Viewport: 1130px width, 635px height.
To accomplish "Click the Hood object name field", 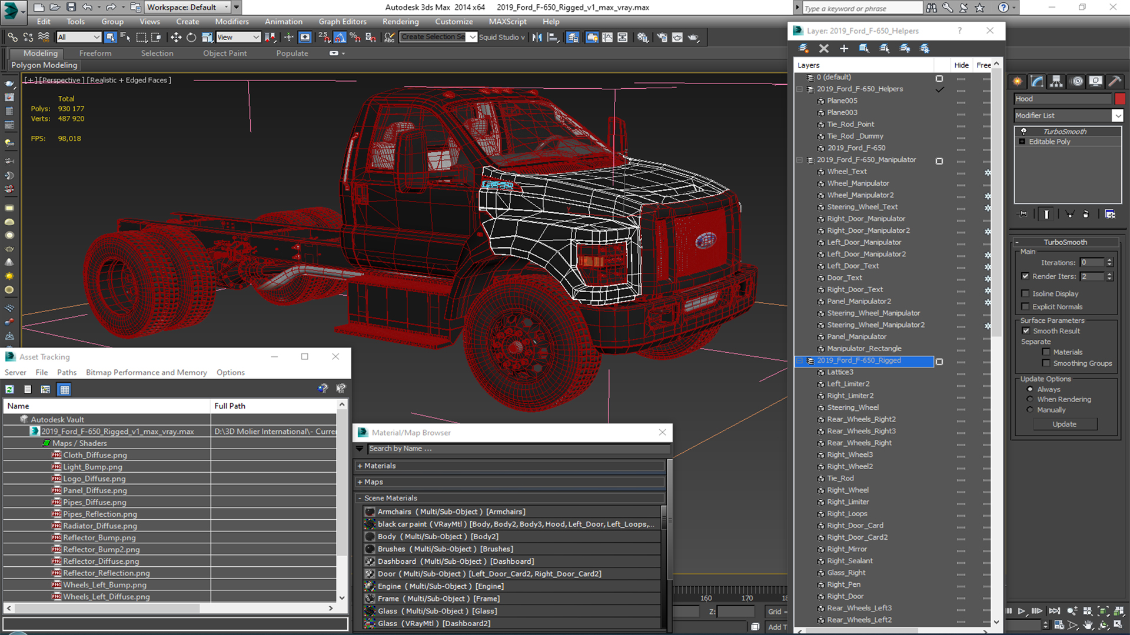I will 1062,99.
